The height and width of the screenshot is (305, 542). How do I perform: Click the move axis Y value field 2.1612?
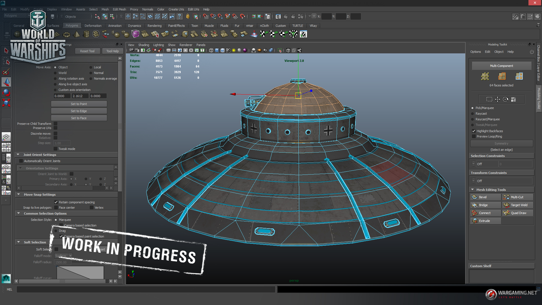click(x=80, y=96)
